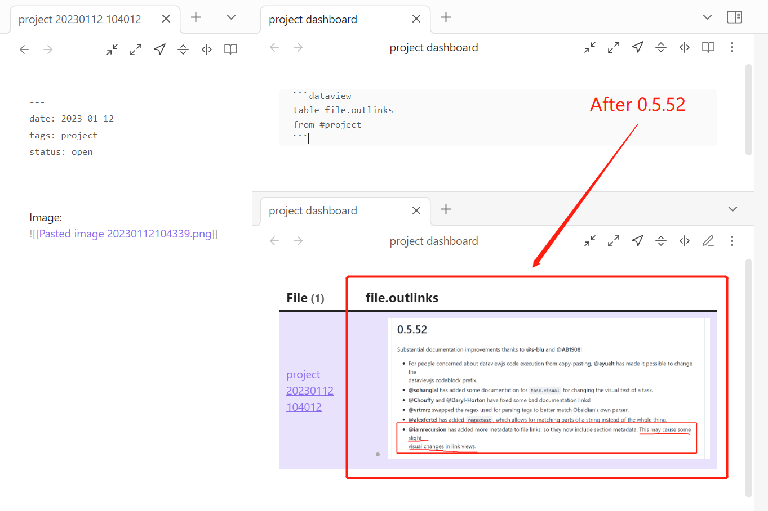Open the left pane tab dropdown chevron
Screen dimensions: 768x511
(231, 17)
